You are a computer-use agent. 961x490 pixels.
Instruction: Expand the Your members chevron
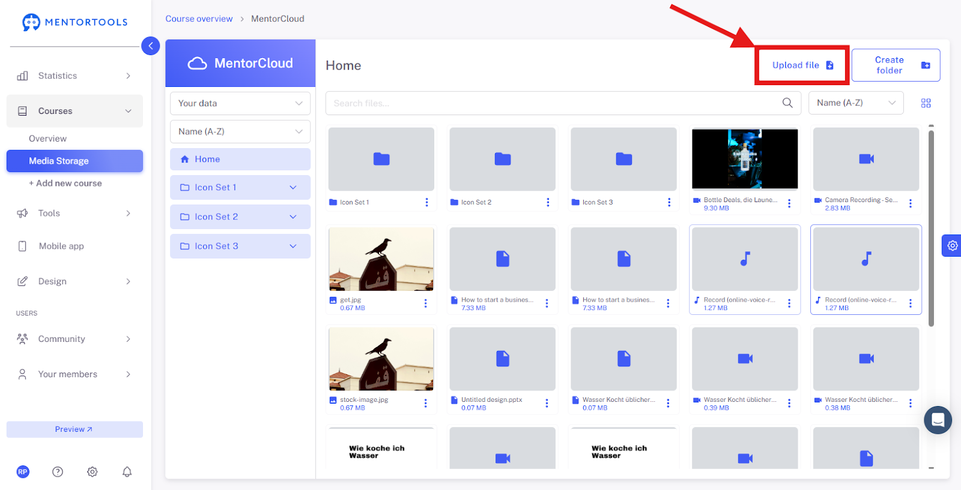point(128,374)
